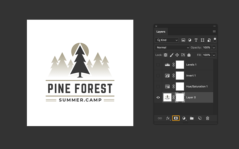Screen dimensions: 239x149
Task: Select the Layer 0 name
Action: (191, 97)
